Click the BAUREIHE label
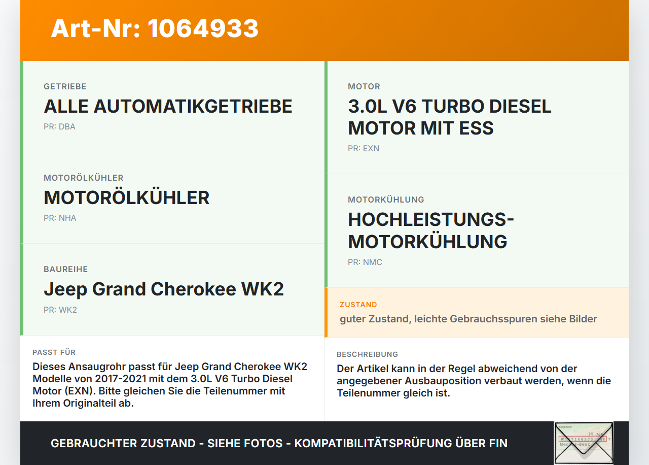The height and width of the screenshot is (465, 649). pyautogui.click(x=66, y=270)
